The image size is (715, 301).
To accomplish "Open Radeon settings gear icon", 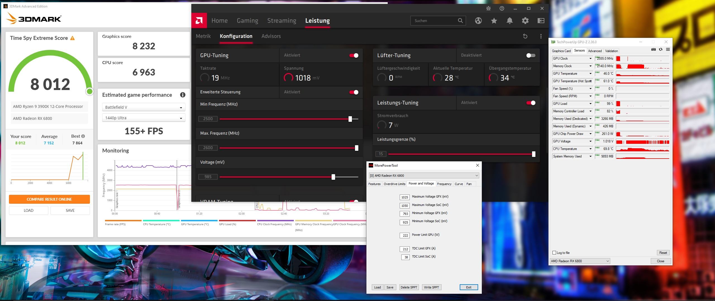I will coord(525,21).
